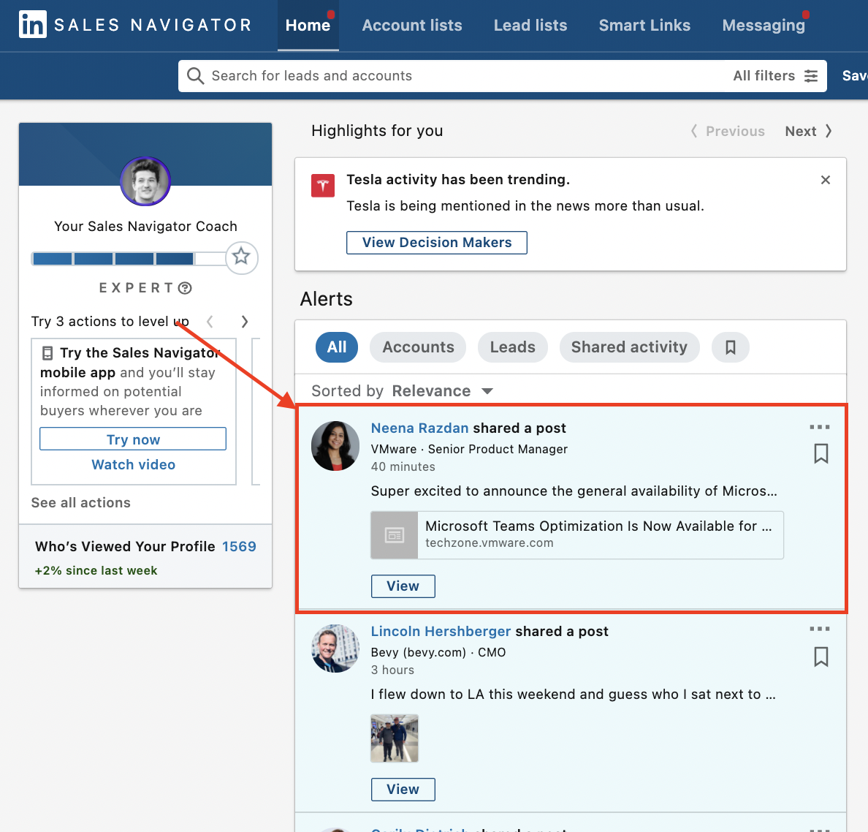Viewport: 868px width, 832px height.
Task: Click the coach level progress bar
Action: [129, 259]
